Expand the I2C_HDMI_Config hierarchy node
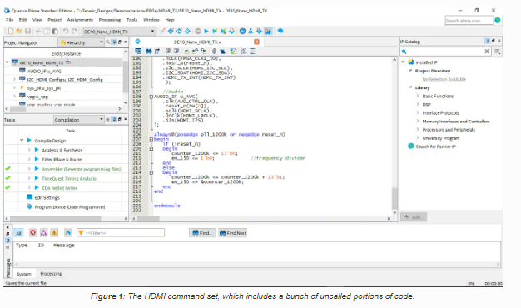 tap(14, 79)
